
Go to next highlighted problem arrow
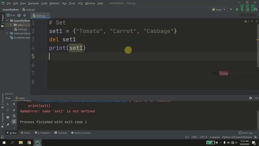(256, 21)
